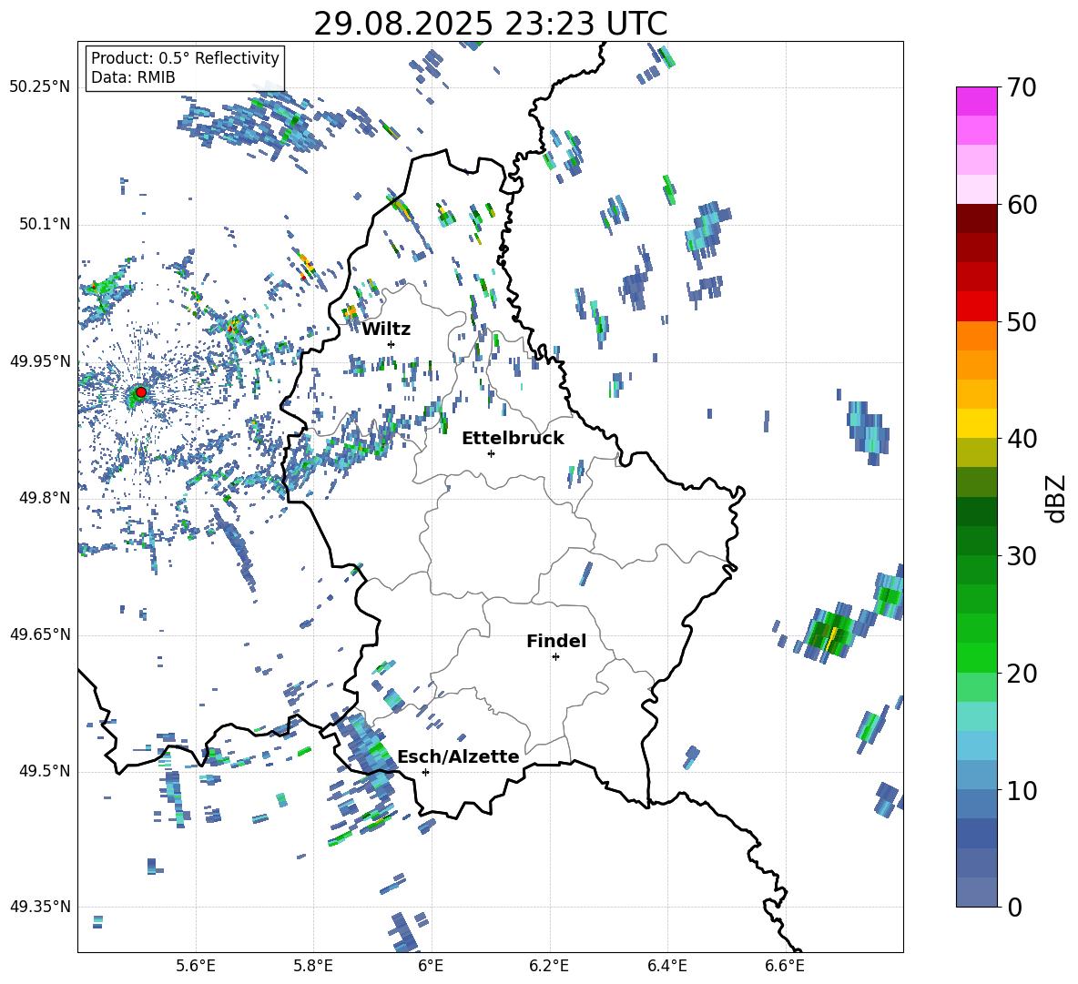Pick the dark green 35 dBZ color band

point(976,512)
